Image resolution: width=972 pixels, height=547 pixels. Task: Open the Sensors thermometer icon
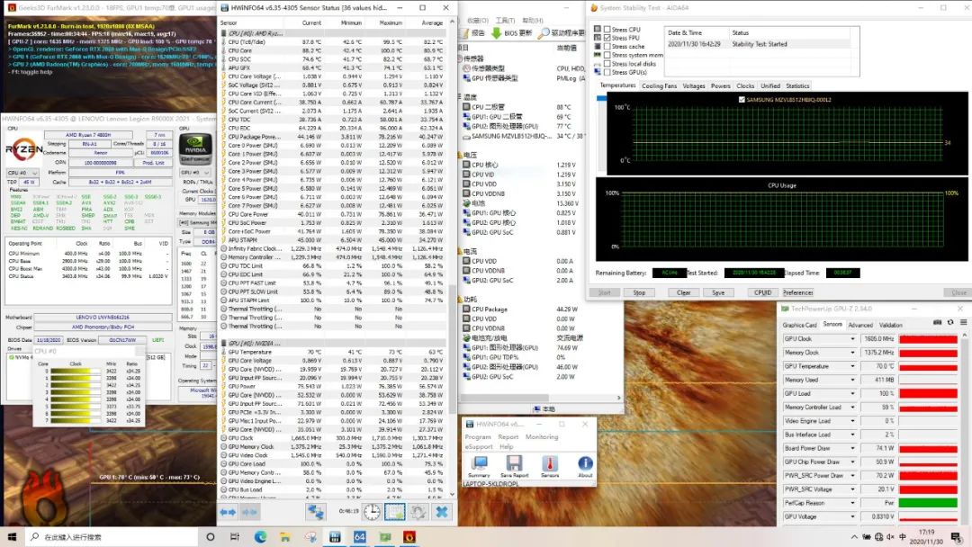549,465
